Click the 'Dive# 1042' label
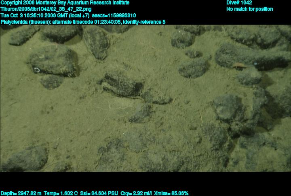Image resolution: width=291 pixels, height=196 pixels. pyautogui.click(x=239, y=3)
